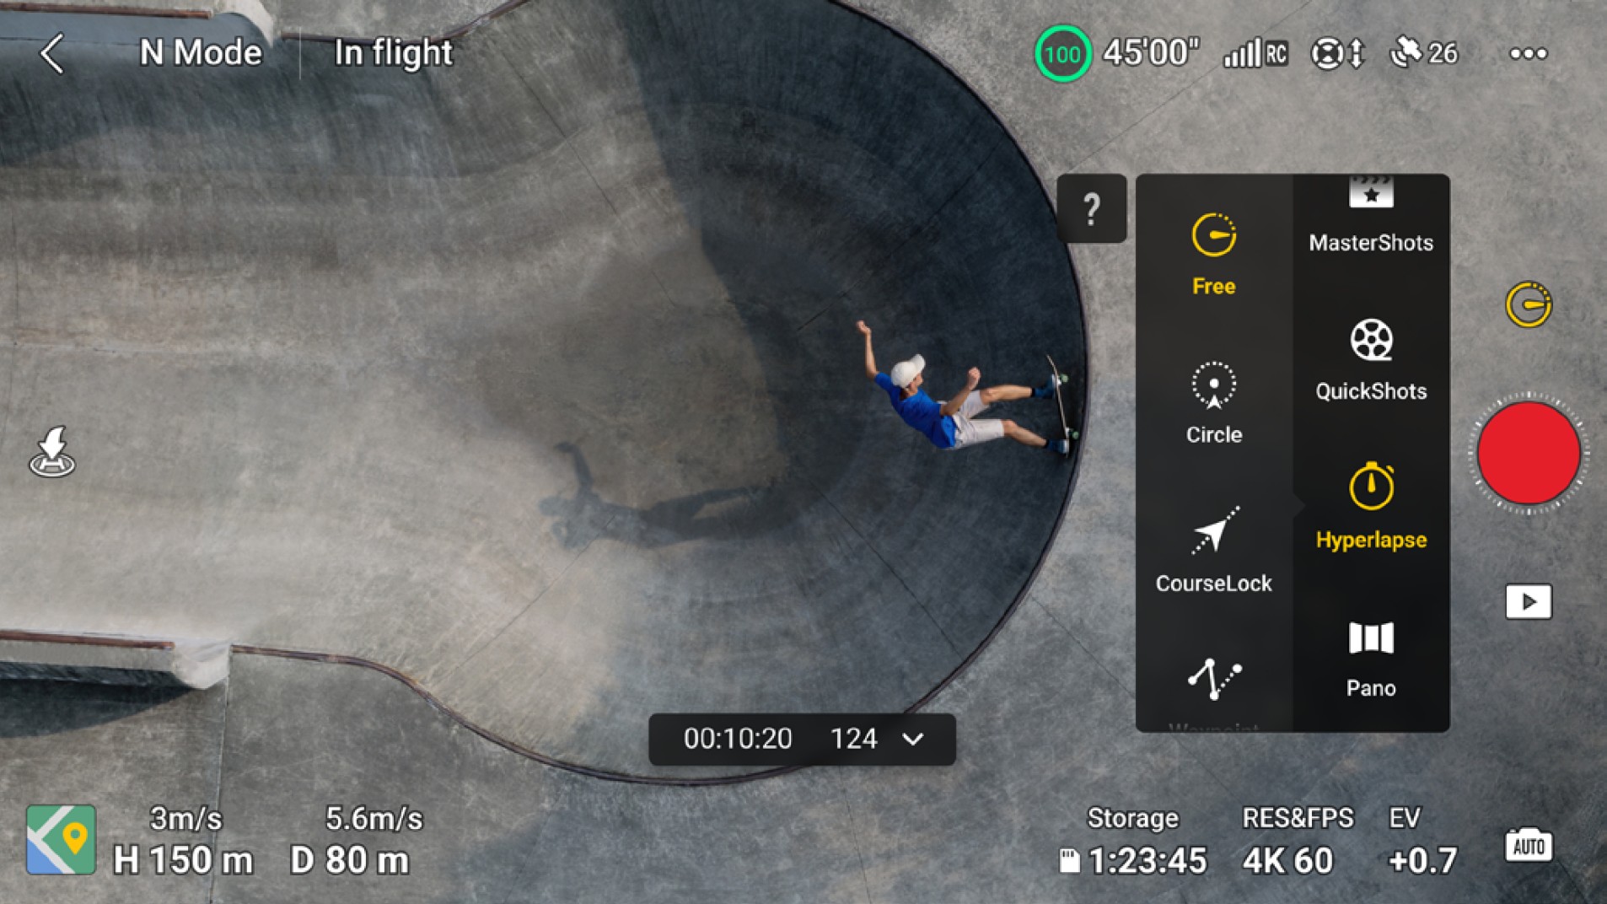Tap the 124 frame count value

pyautogui.click(x=854, y=739)
